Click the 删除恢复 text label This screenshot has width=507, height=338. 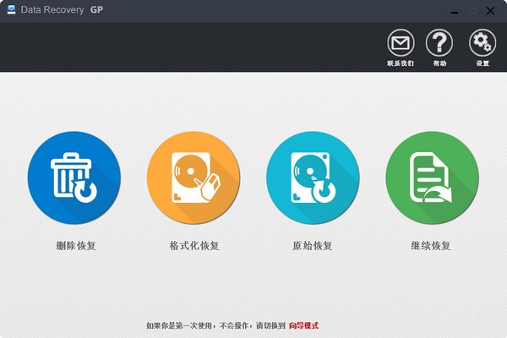pyautogui.click(x=74, y=246)
